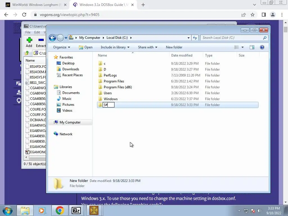
Task: Sort by the Size column header
Action: [x=242, y=55]
